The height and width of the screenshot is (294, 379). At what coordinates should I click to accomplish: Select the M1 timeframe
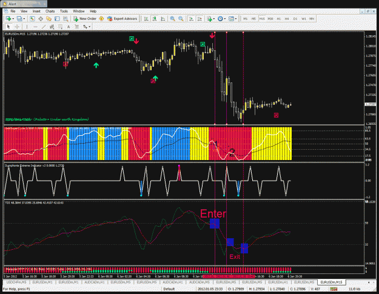pyautogui.click(x=246, y=19)
